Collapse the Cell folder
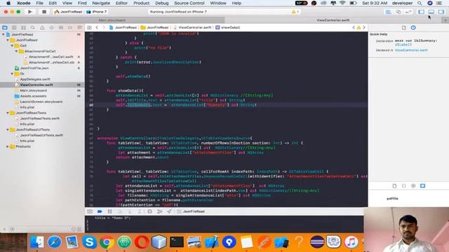The width and height of the screenshot is (449, 252). tap(12, 45)
